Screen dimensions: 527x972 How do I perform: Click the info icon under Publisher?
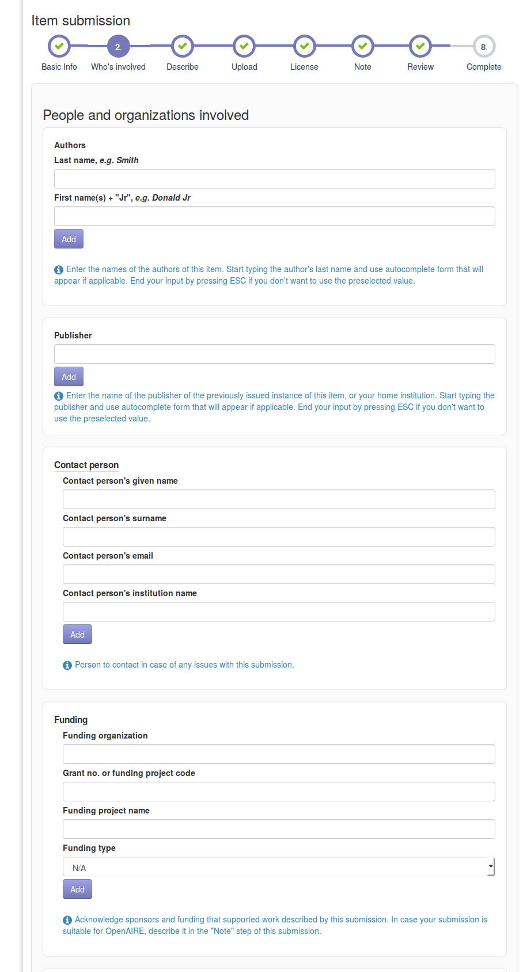coord(59,396)
